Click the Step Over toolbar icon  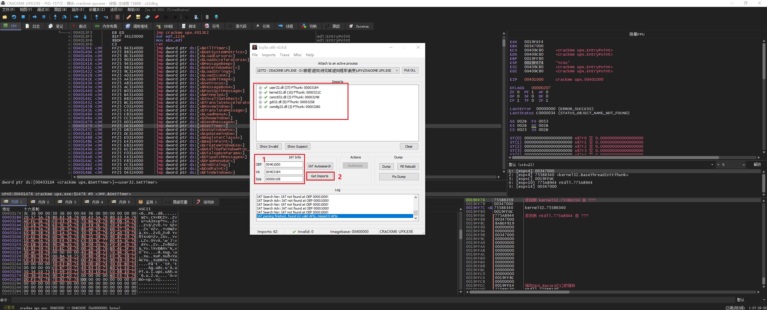tap(64, 17)
